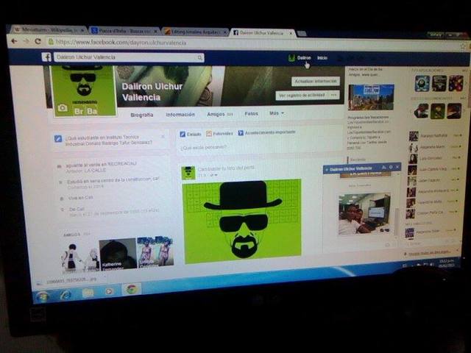Click the Inicio link in the top bar
Viewport: 471px width, 353px height.
click(x=322, y=57)
